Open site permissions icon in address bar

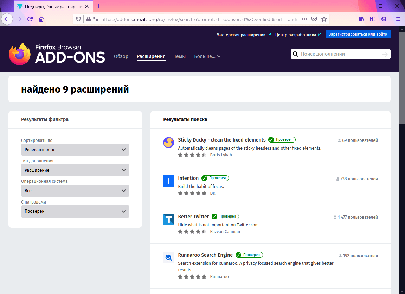pos(96,19)
